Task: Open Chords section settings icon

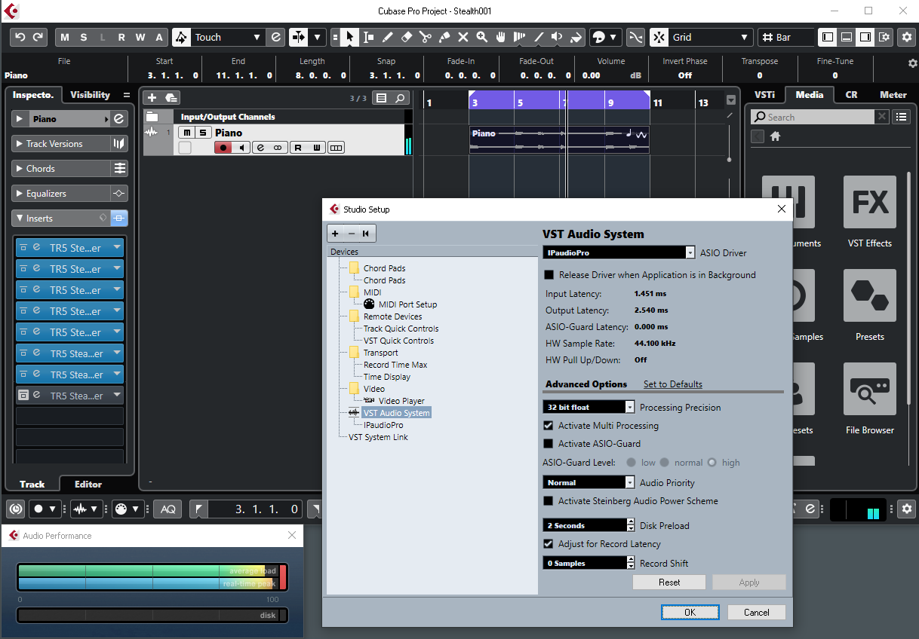Action: click(119, 169)
